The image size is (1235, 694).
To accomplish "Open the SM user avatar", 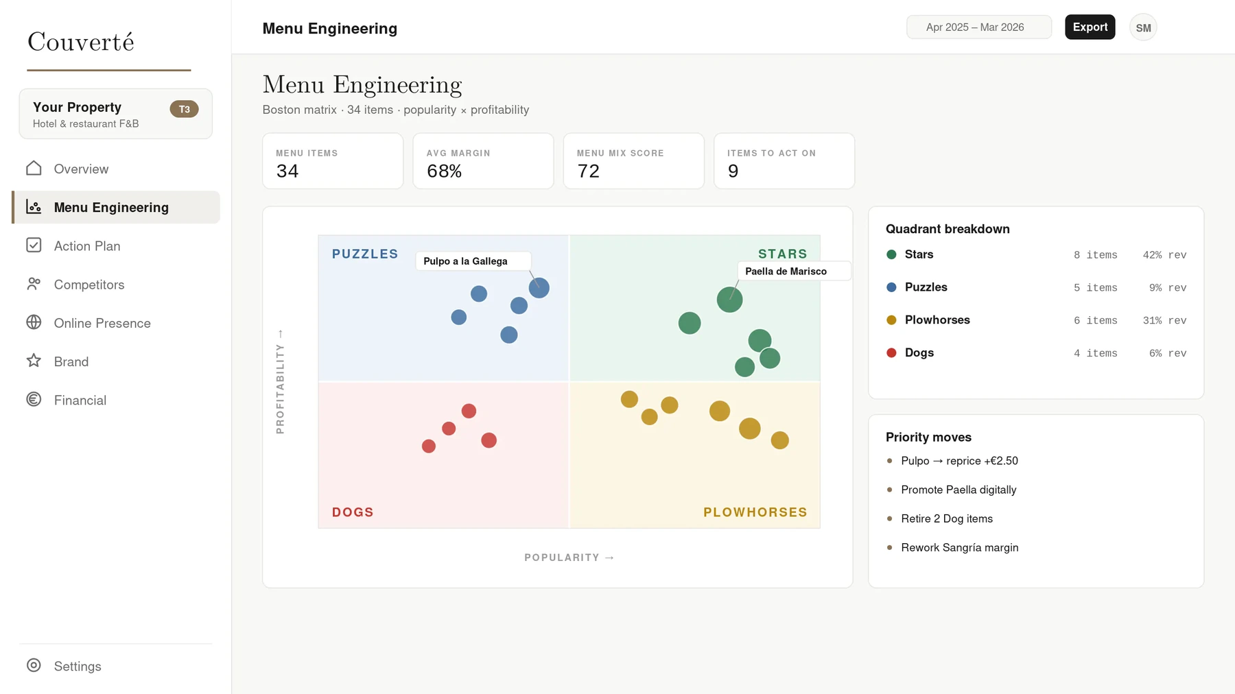I will [x=1143, y=27].
